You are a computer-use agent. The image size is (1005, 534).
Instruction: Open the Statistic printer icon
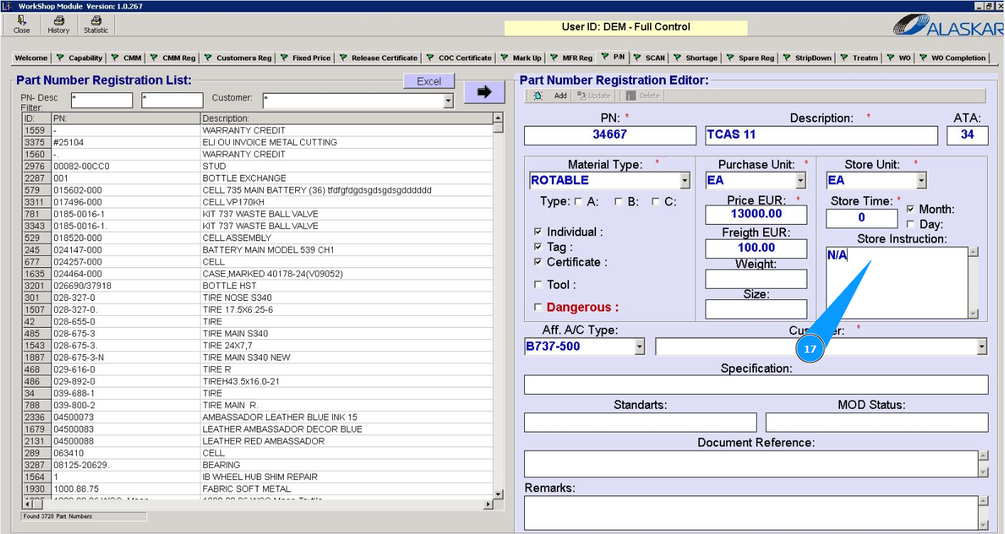tap(96, 21)
